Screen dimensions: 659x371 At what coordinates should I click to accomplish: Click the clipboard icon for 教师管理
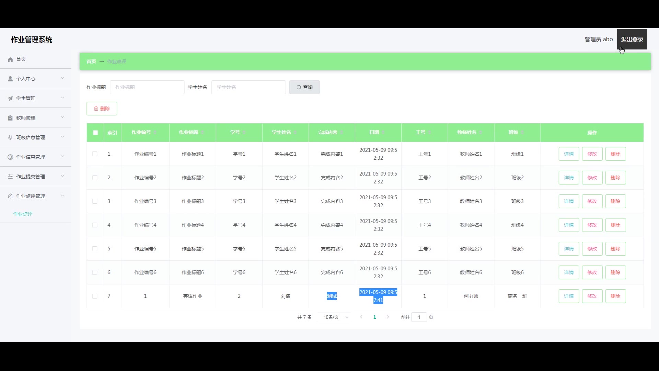[10, 118]
